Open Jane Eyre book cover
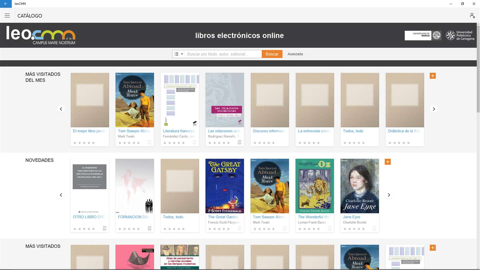 pos(360,186)
